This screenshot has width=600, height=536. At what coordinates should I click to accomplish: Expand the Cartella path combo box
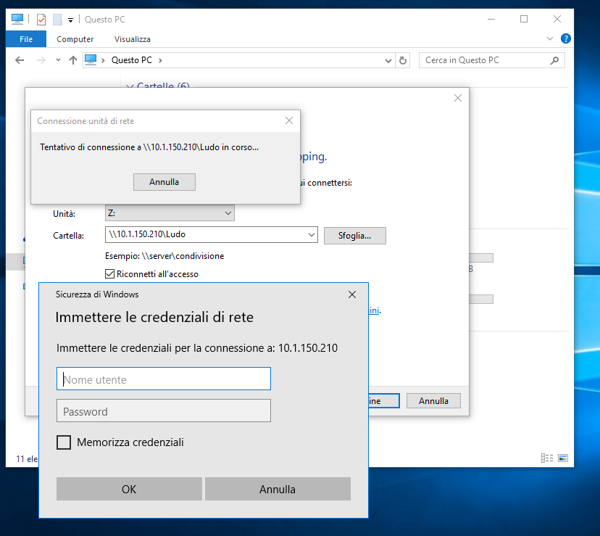pyautogui.click(x=312, y=235)
